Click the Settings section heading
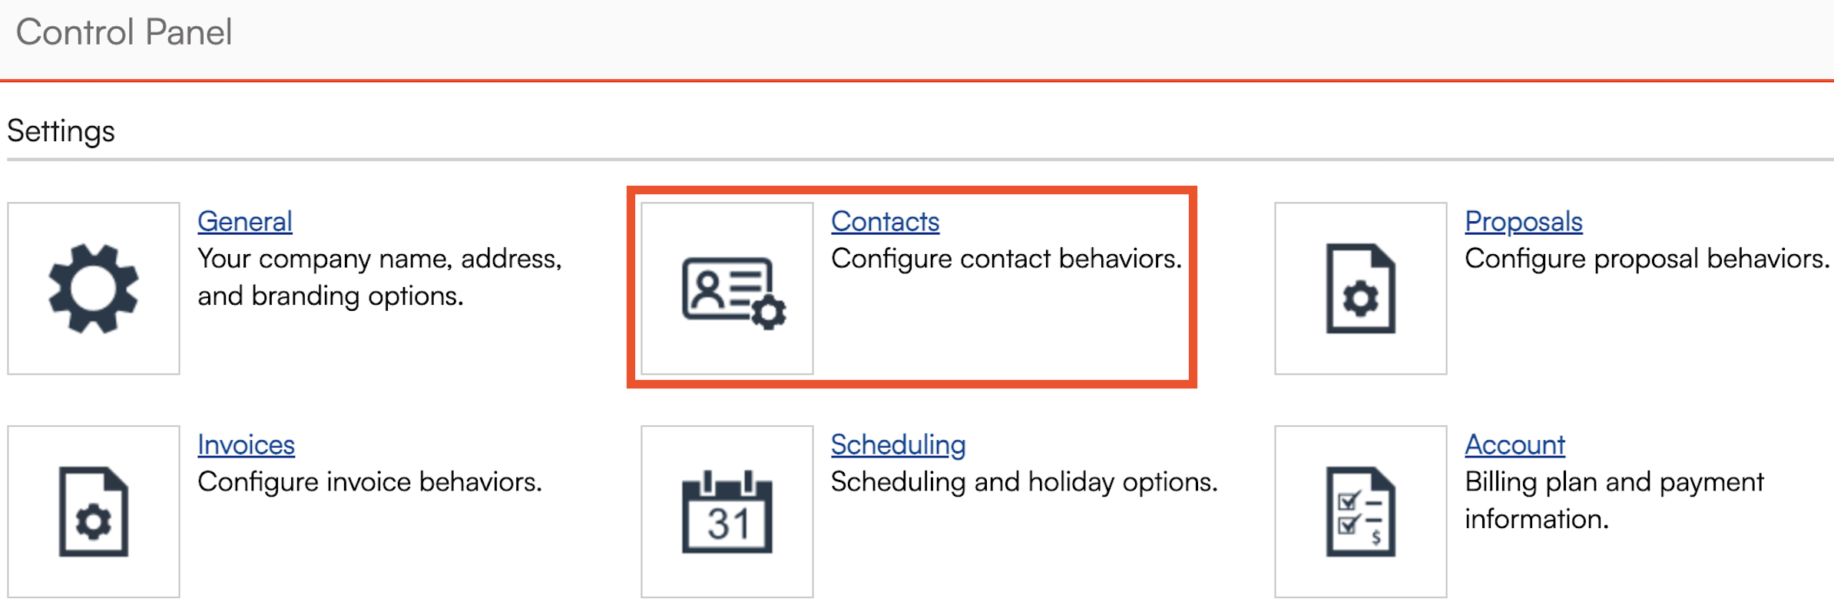Image resolution: width=1834 pixels, height=608 pixels. tap(61, 131)
